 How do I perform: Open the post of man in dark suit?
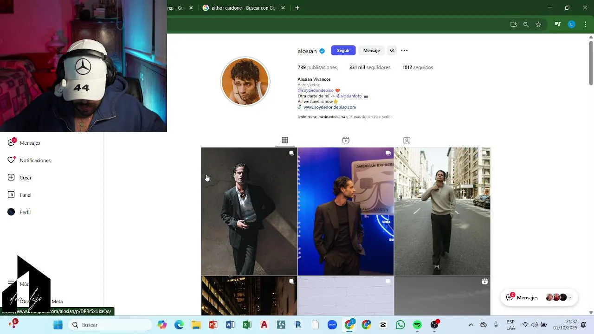249,212
